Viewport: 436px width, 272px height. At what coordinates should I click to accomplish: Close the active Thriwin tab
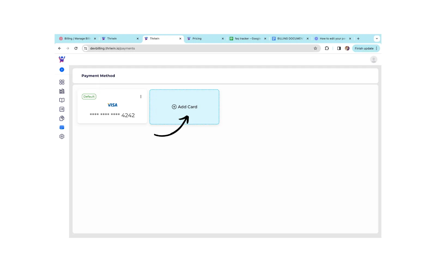180,39
